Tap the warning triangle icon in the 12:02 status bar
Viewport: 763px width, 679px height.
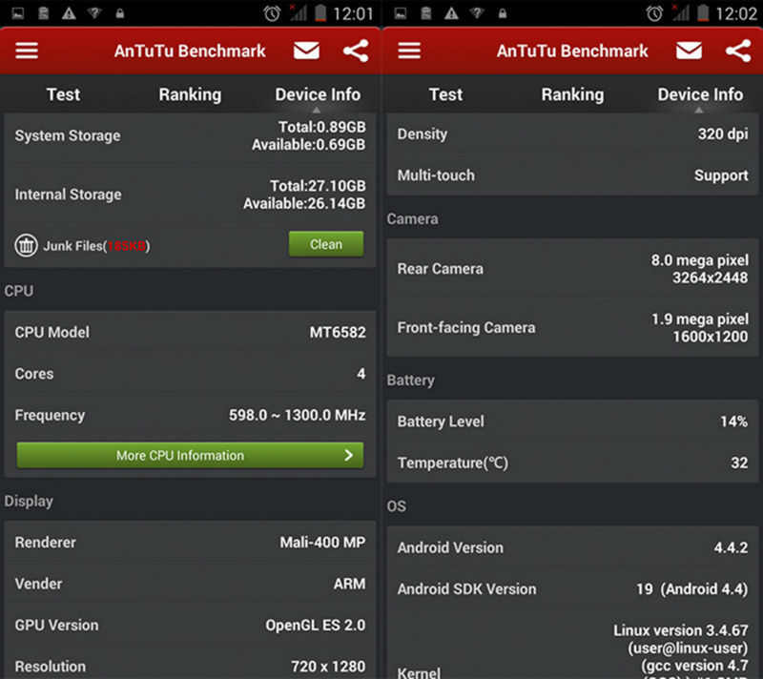tap(451, 13)
